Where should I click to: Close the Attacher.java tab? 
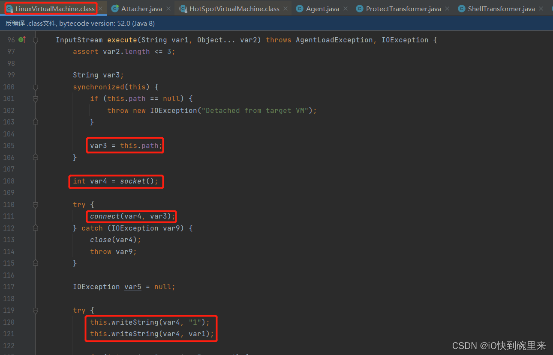coord(168,9)
